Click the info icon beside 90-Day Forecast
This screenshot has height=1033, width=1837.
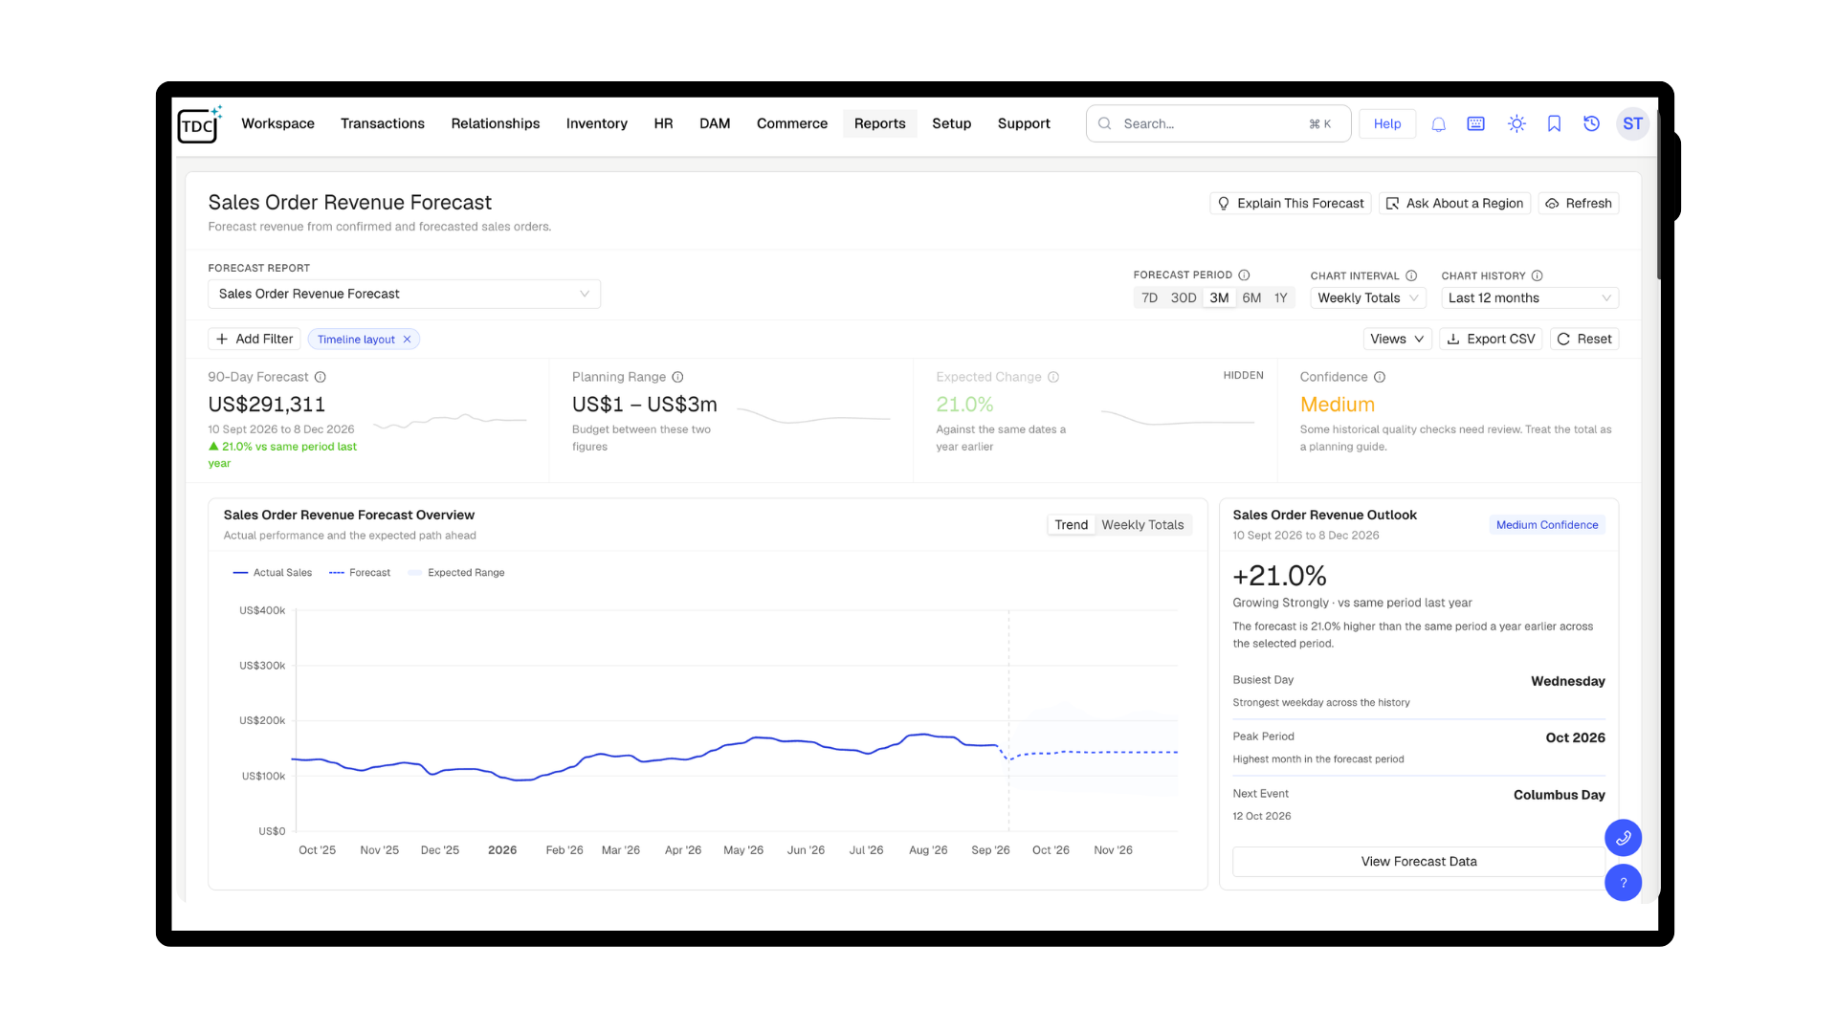[321, 377]
